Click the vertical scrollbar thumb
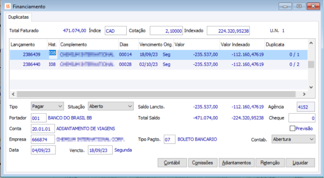The width and height of the screenshot is (324, 178). point(311,65)
